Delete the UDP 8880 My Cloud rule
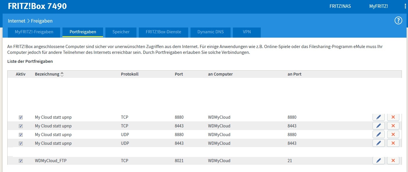This screenshot has width=408, height=172. point(393,134)
